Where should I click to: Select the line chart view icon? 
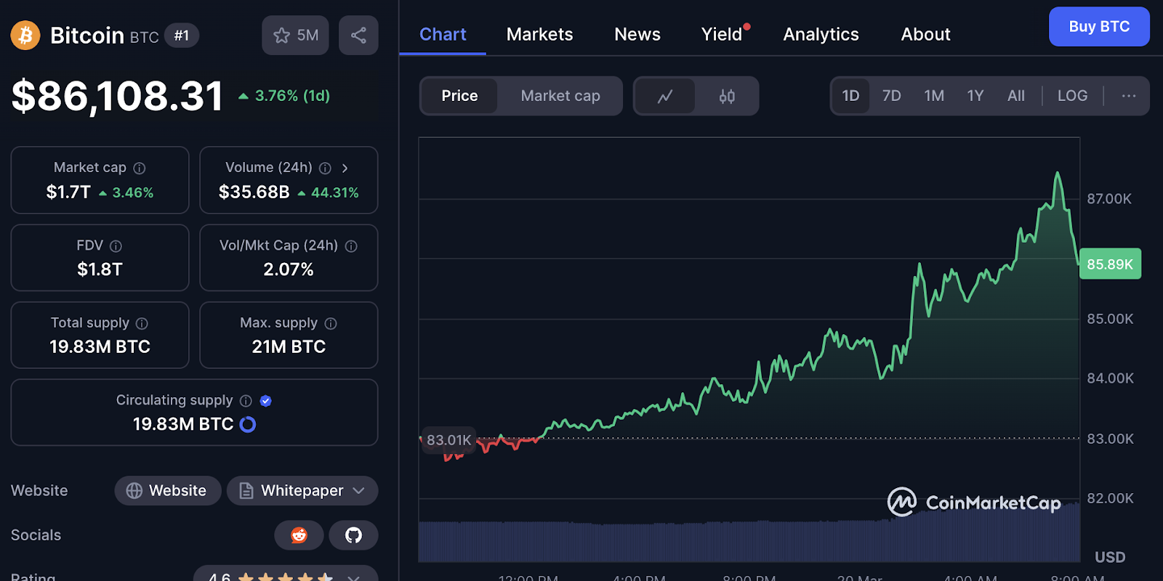coord(665,96)
